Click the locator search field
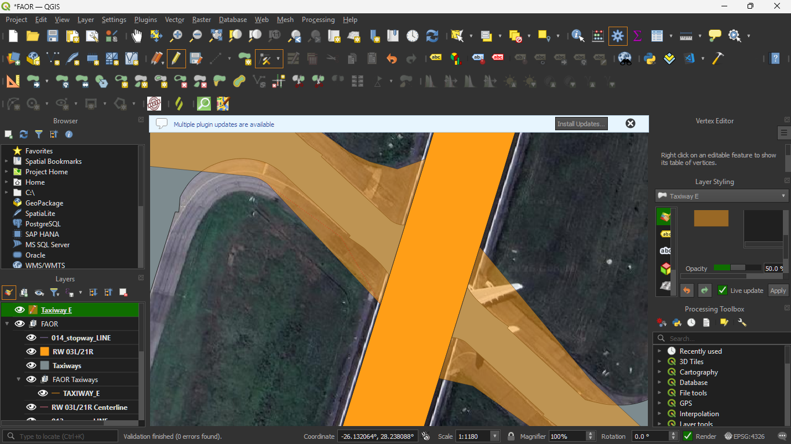The height and width of the screenshot is (444, 791). [61, 436]
